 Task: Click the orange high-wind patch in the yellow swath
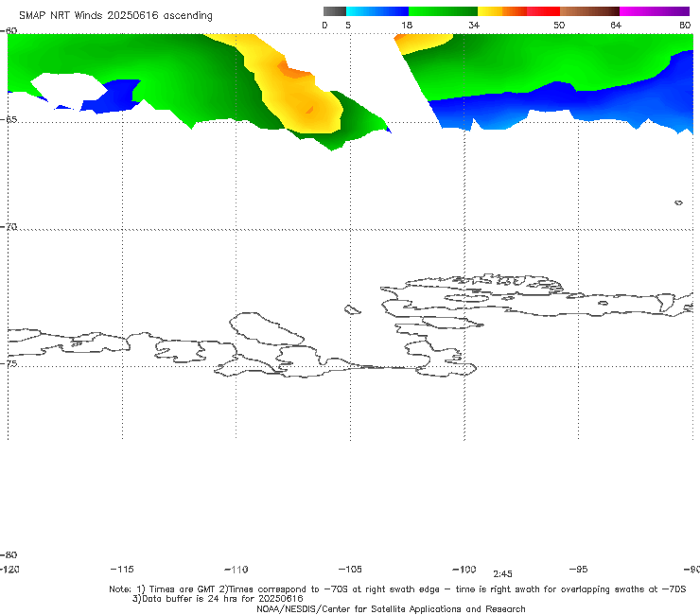293,70
